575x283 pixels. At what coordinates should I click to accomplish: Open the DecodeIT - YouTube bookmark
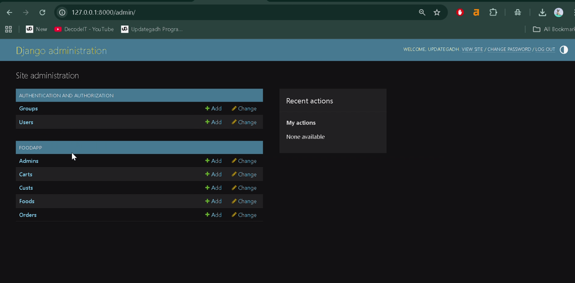pyautogui.click(x=84, y=29)
